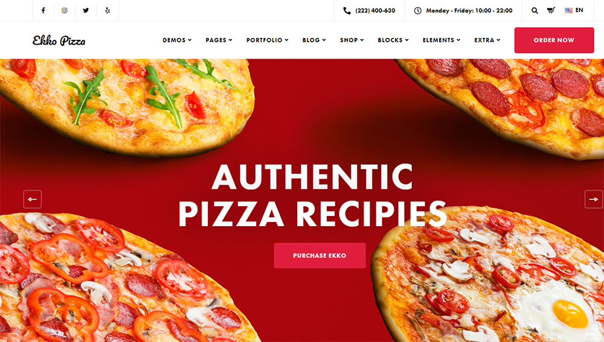Click the Ekko Pizza logo
Viewport: 604px width, 342px height.
click(x=59, y=40)
